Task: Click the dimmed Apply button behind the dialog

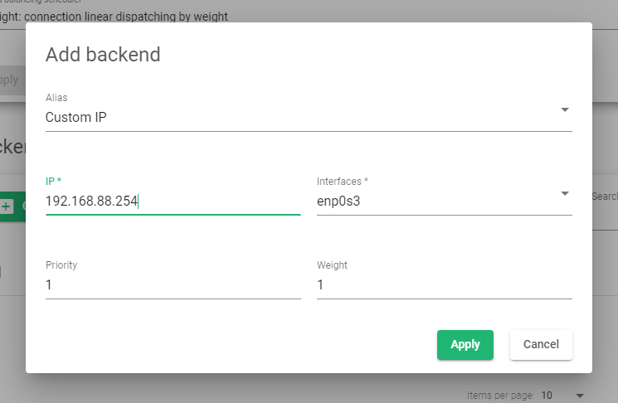Action: (x=9, y=80)
